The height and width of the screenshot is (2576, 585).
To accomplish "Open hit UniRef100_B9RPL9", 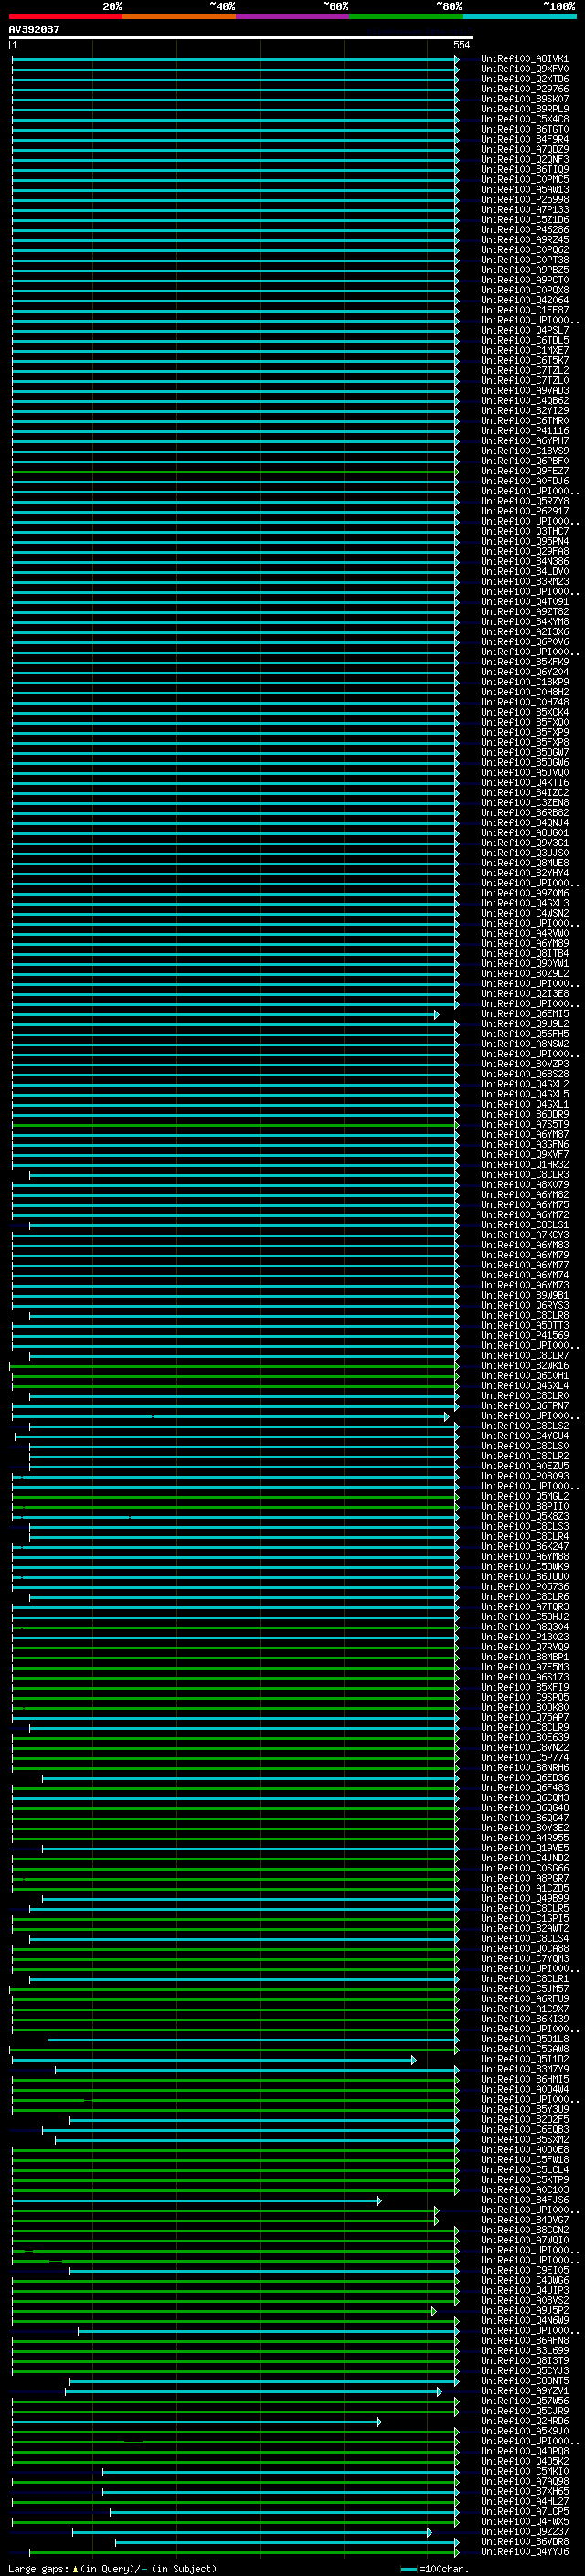I will [x=524, y=109].
